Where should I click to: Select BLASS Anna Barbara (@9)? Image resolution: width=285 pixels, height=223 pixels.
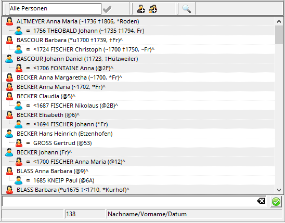pos(53,171)
